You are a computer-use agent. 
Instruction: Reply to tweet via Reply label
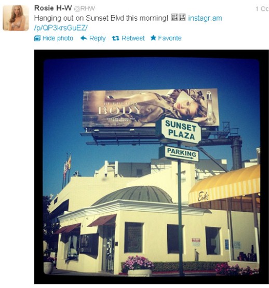pos(98,38)
